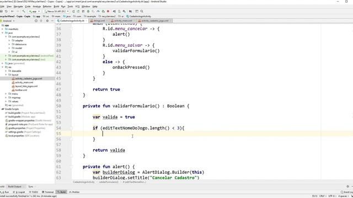Click line number 58 in gutter

pos(58,150)
